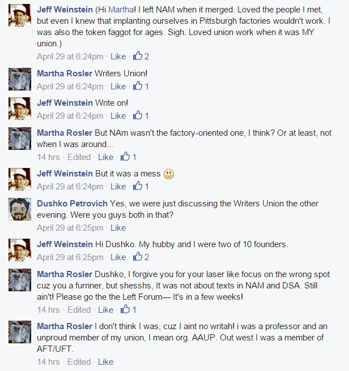
Task: Click thumbs-up icon on 'Writers Union!' comment
Action: 137,86
